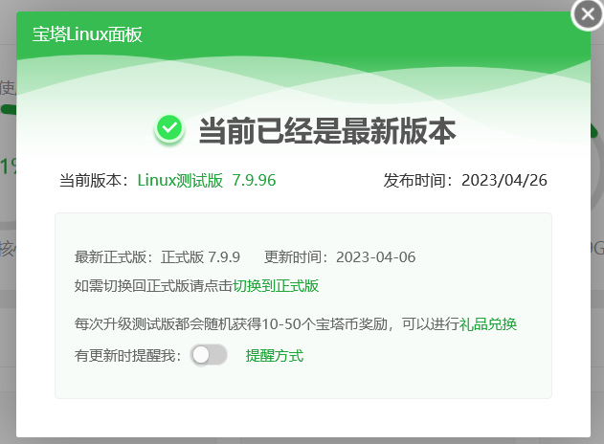Close the 宝塔Linux面板 update dialog
This screenshot has height=444, width=604.
(x=588, y=14)
